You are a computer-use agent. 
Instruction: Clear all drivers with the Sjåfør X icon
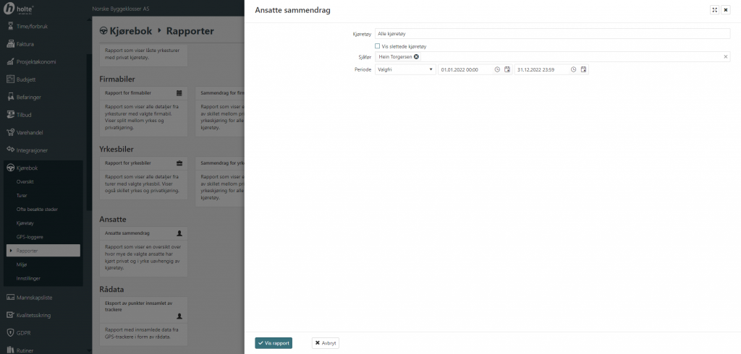click(x=726, y=56)
